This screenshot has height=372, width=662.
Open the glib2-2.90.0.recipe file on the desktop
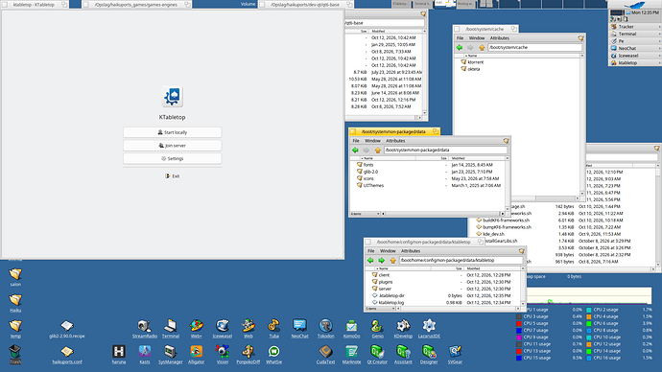(x=67, y=329)
